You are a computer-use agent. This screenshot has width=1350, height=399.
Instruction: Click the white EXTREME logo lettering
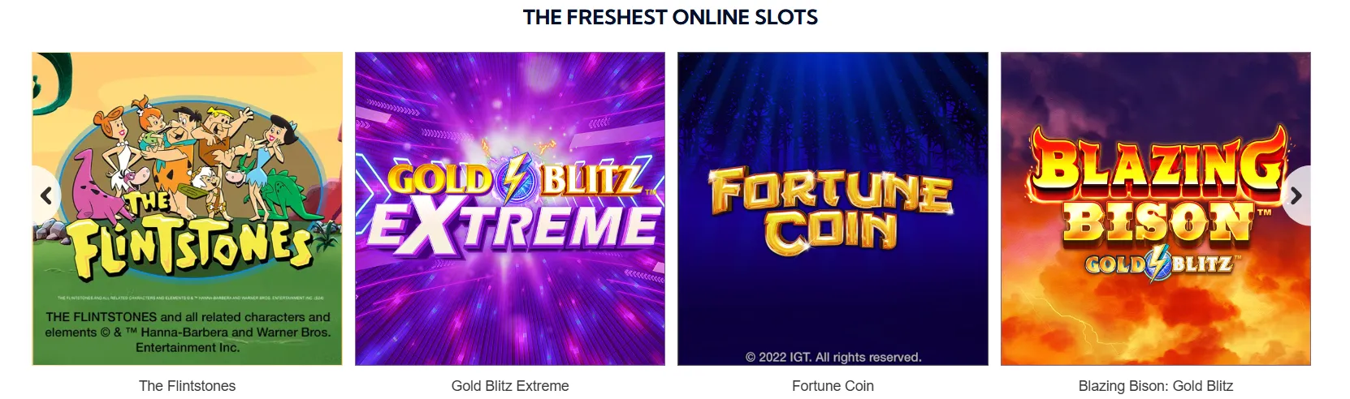[x=514, y=225]
